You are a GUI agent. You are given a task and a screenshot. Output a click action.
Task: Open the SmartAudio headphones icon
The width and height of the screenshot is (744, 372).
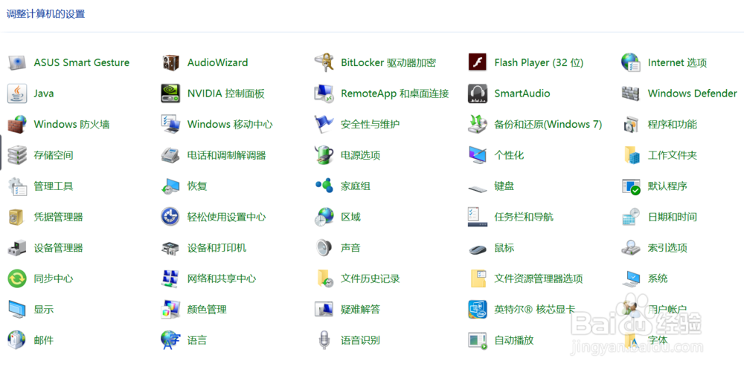click(478, 94)
